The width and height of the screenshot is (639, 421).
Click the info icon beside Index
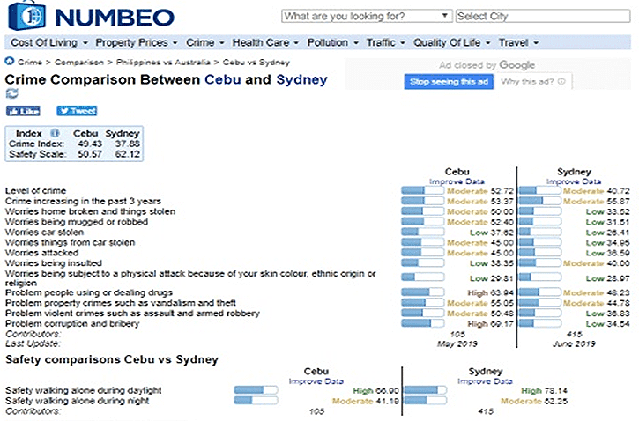coord(55,133)
